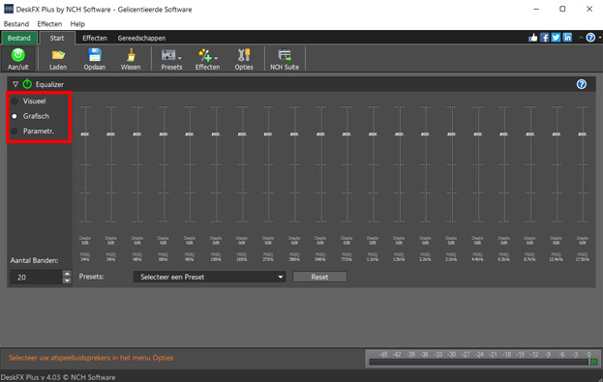The width and height of the screenshot is (603, 382).
Task: Toggle the green Equalizer power icon
Action: (x=27, y=84)
